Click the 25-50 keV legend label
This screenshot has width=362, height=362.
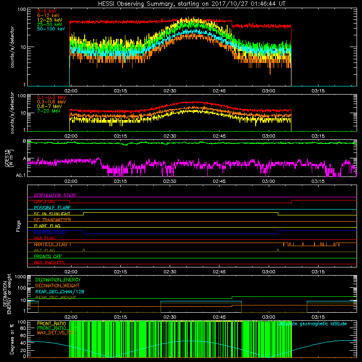point(50,24)
